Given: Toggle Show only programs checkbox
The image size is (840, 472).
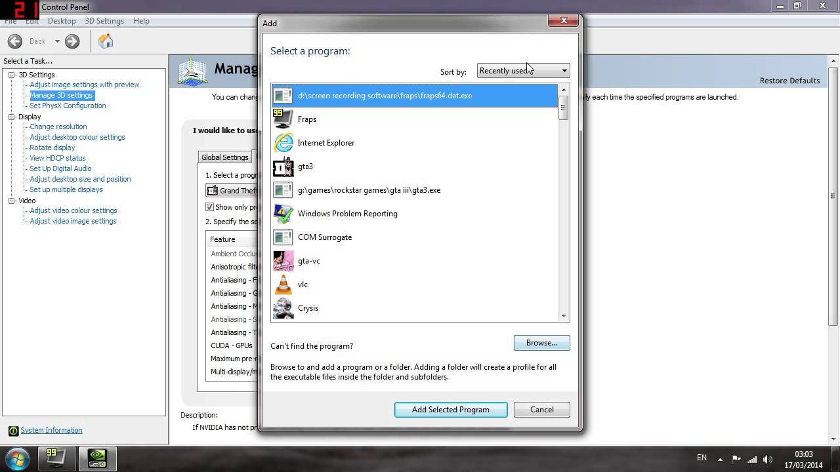Looking at the screenshot, I should click(x=210, y=207).
